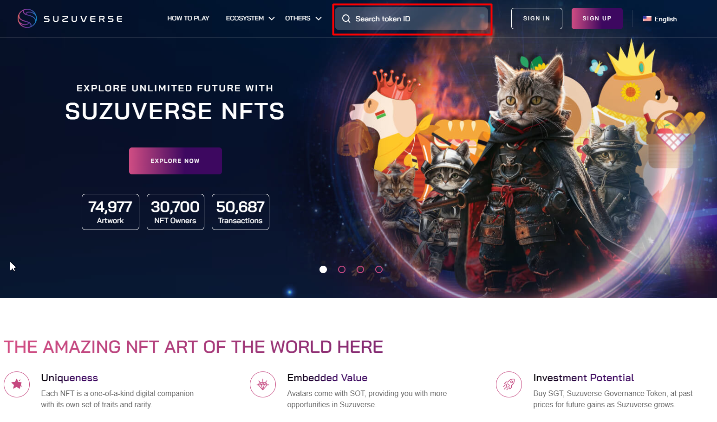Screen dimensions: 717x422
Task: Expand the Ecosystem dropdown menu
Action: (250, 19)
